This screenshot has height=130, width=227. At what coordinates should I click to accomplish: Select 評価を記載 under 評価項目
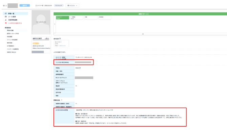click(x=10, y=30)
